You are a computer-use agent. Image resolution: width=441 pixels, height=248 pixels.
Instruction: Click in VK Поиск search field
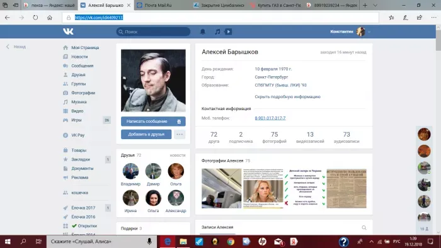[153, 31]
